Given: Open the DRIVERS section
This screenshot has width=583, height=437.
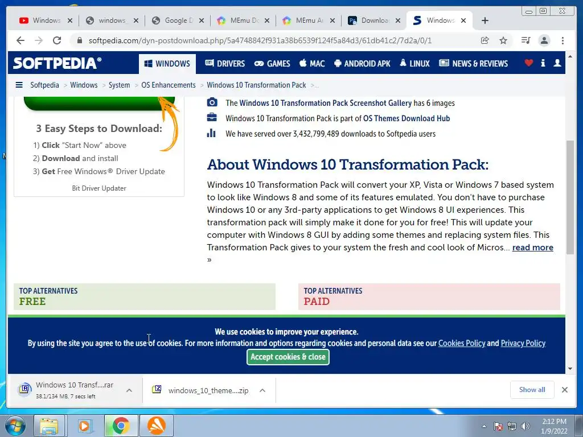Looking at the screenshot, I should pyautogui.click(x=225, y=64).
